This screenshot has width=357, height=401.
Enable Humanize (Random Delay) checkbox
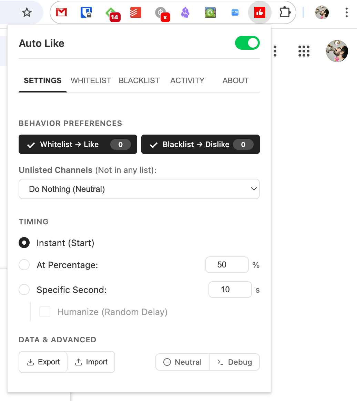45,312
